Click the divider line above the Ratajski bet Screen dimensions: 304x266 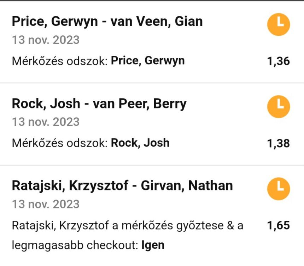152,165
